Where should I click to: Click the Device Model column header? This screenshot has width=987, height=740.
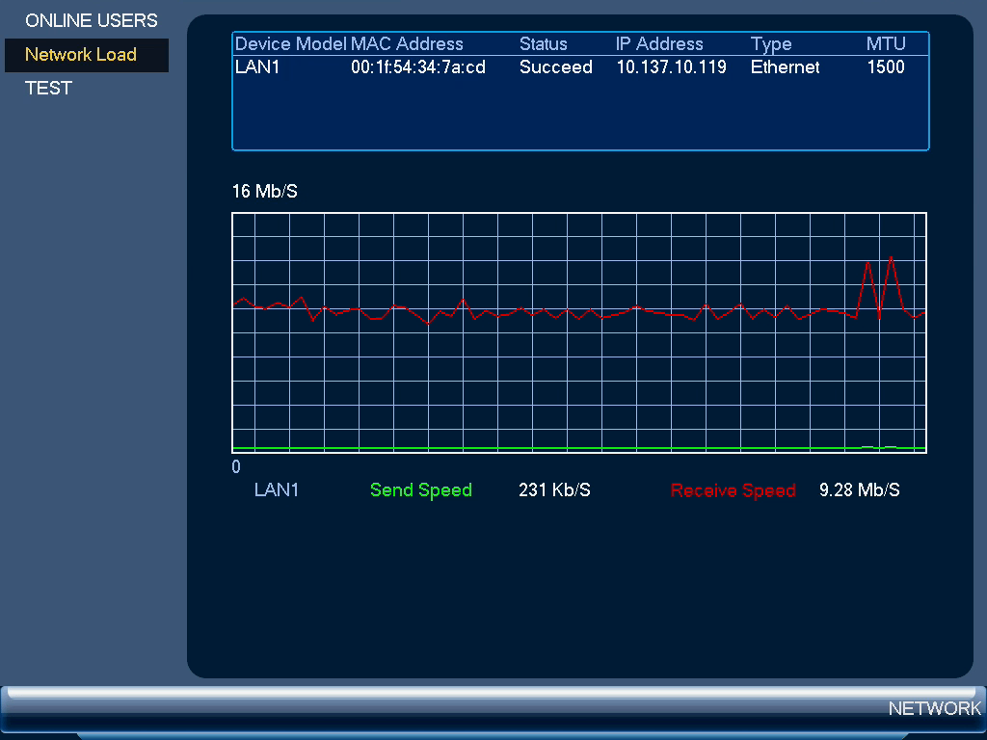tap(290, 44)
